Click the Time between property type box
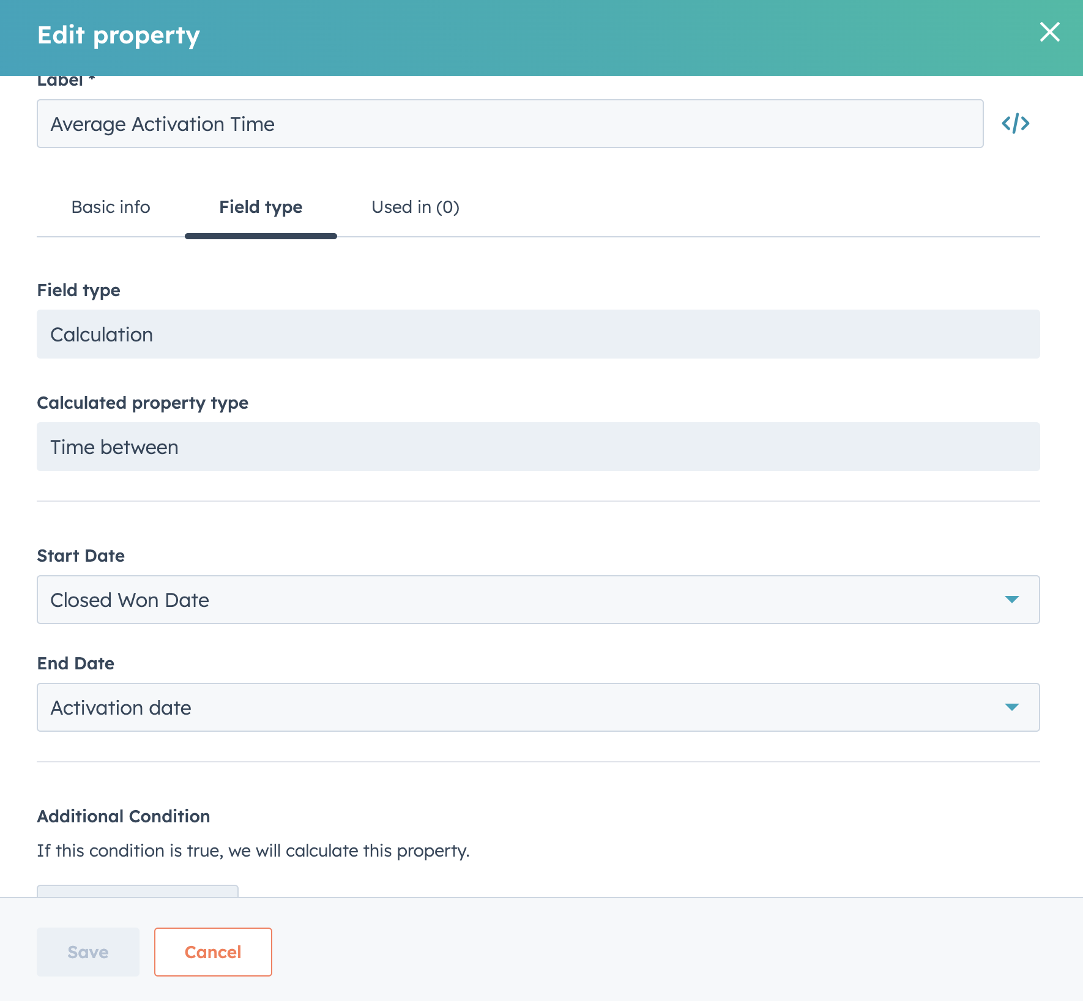This screenshot has height=1001, width=1083. point(538,447)
